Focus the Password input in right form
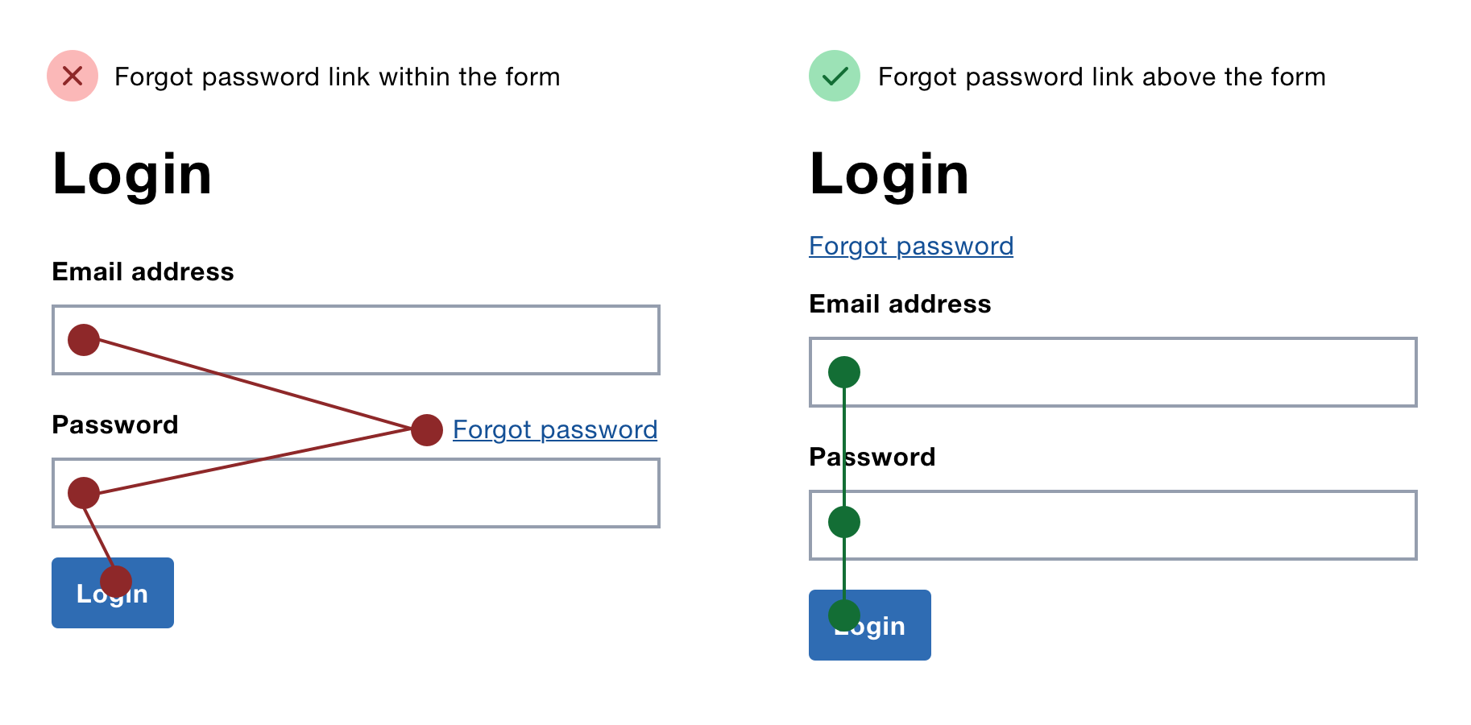The height and width of the screenshot is (725, 1471). (1113, 525)
